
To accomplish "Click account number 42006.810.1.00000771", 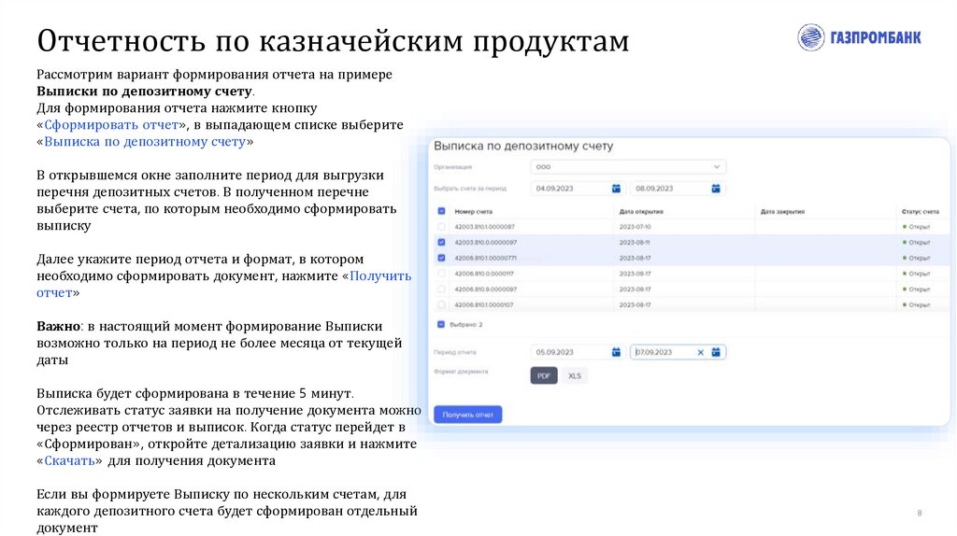I will click(485, 258).
